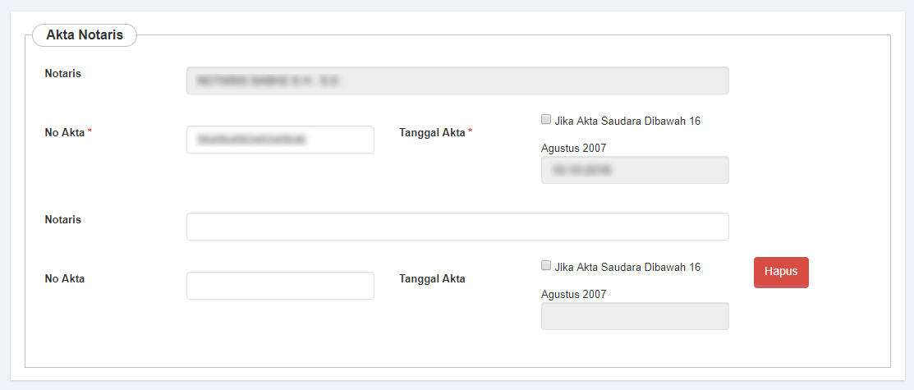Click the red asterisk next to Tanggal Akta
The height and width of the screenshot is (390, 914).
[471, 131]
